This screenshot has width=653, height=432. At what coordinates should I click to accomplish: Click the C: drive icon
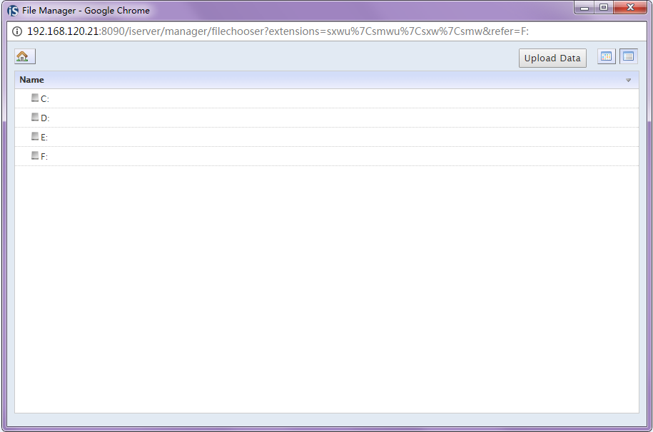coord(35,98)
